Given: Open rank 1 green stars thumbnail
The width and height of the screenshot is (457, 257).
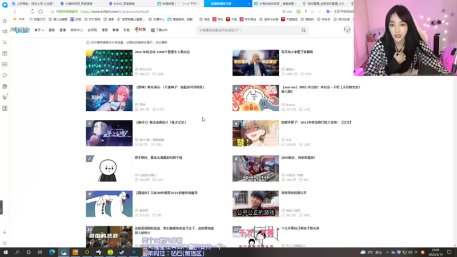Looking at the screenshot, I should 109,63.
